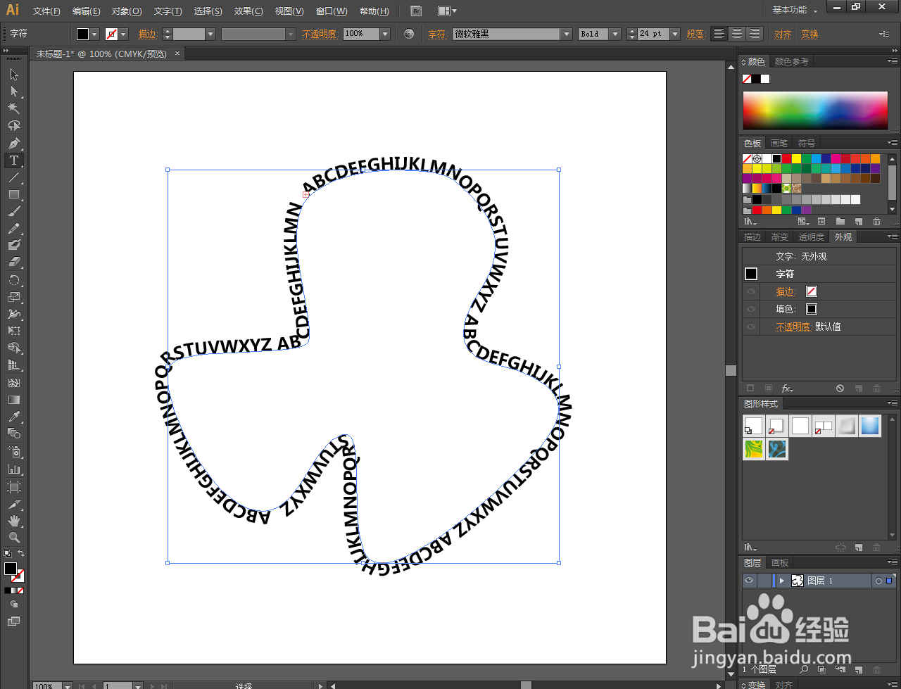Screen dimensions: 901x689
Task: Open the font family dropdown 微软雅黑
Action: pos(567,34)
